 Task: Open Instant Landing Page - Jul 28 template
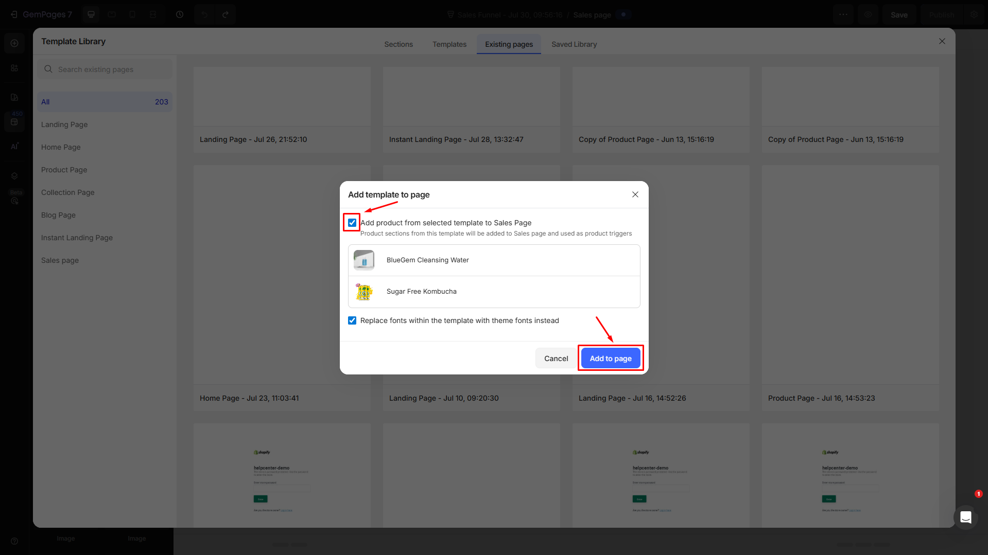472,110
